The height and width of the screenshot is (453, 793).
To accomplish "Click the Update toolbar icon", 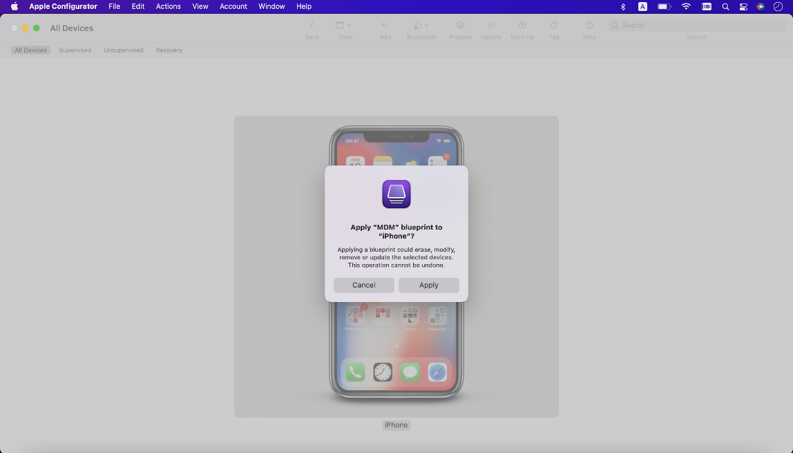I will (x=491, y=26).
